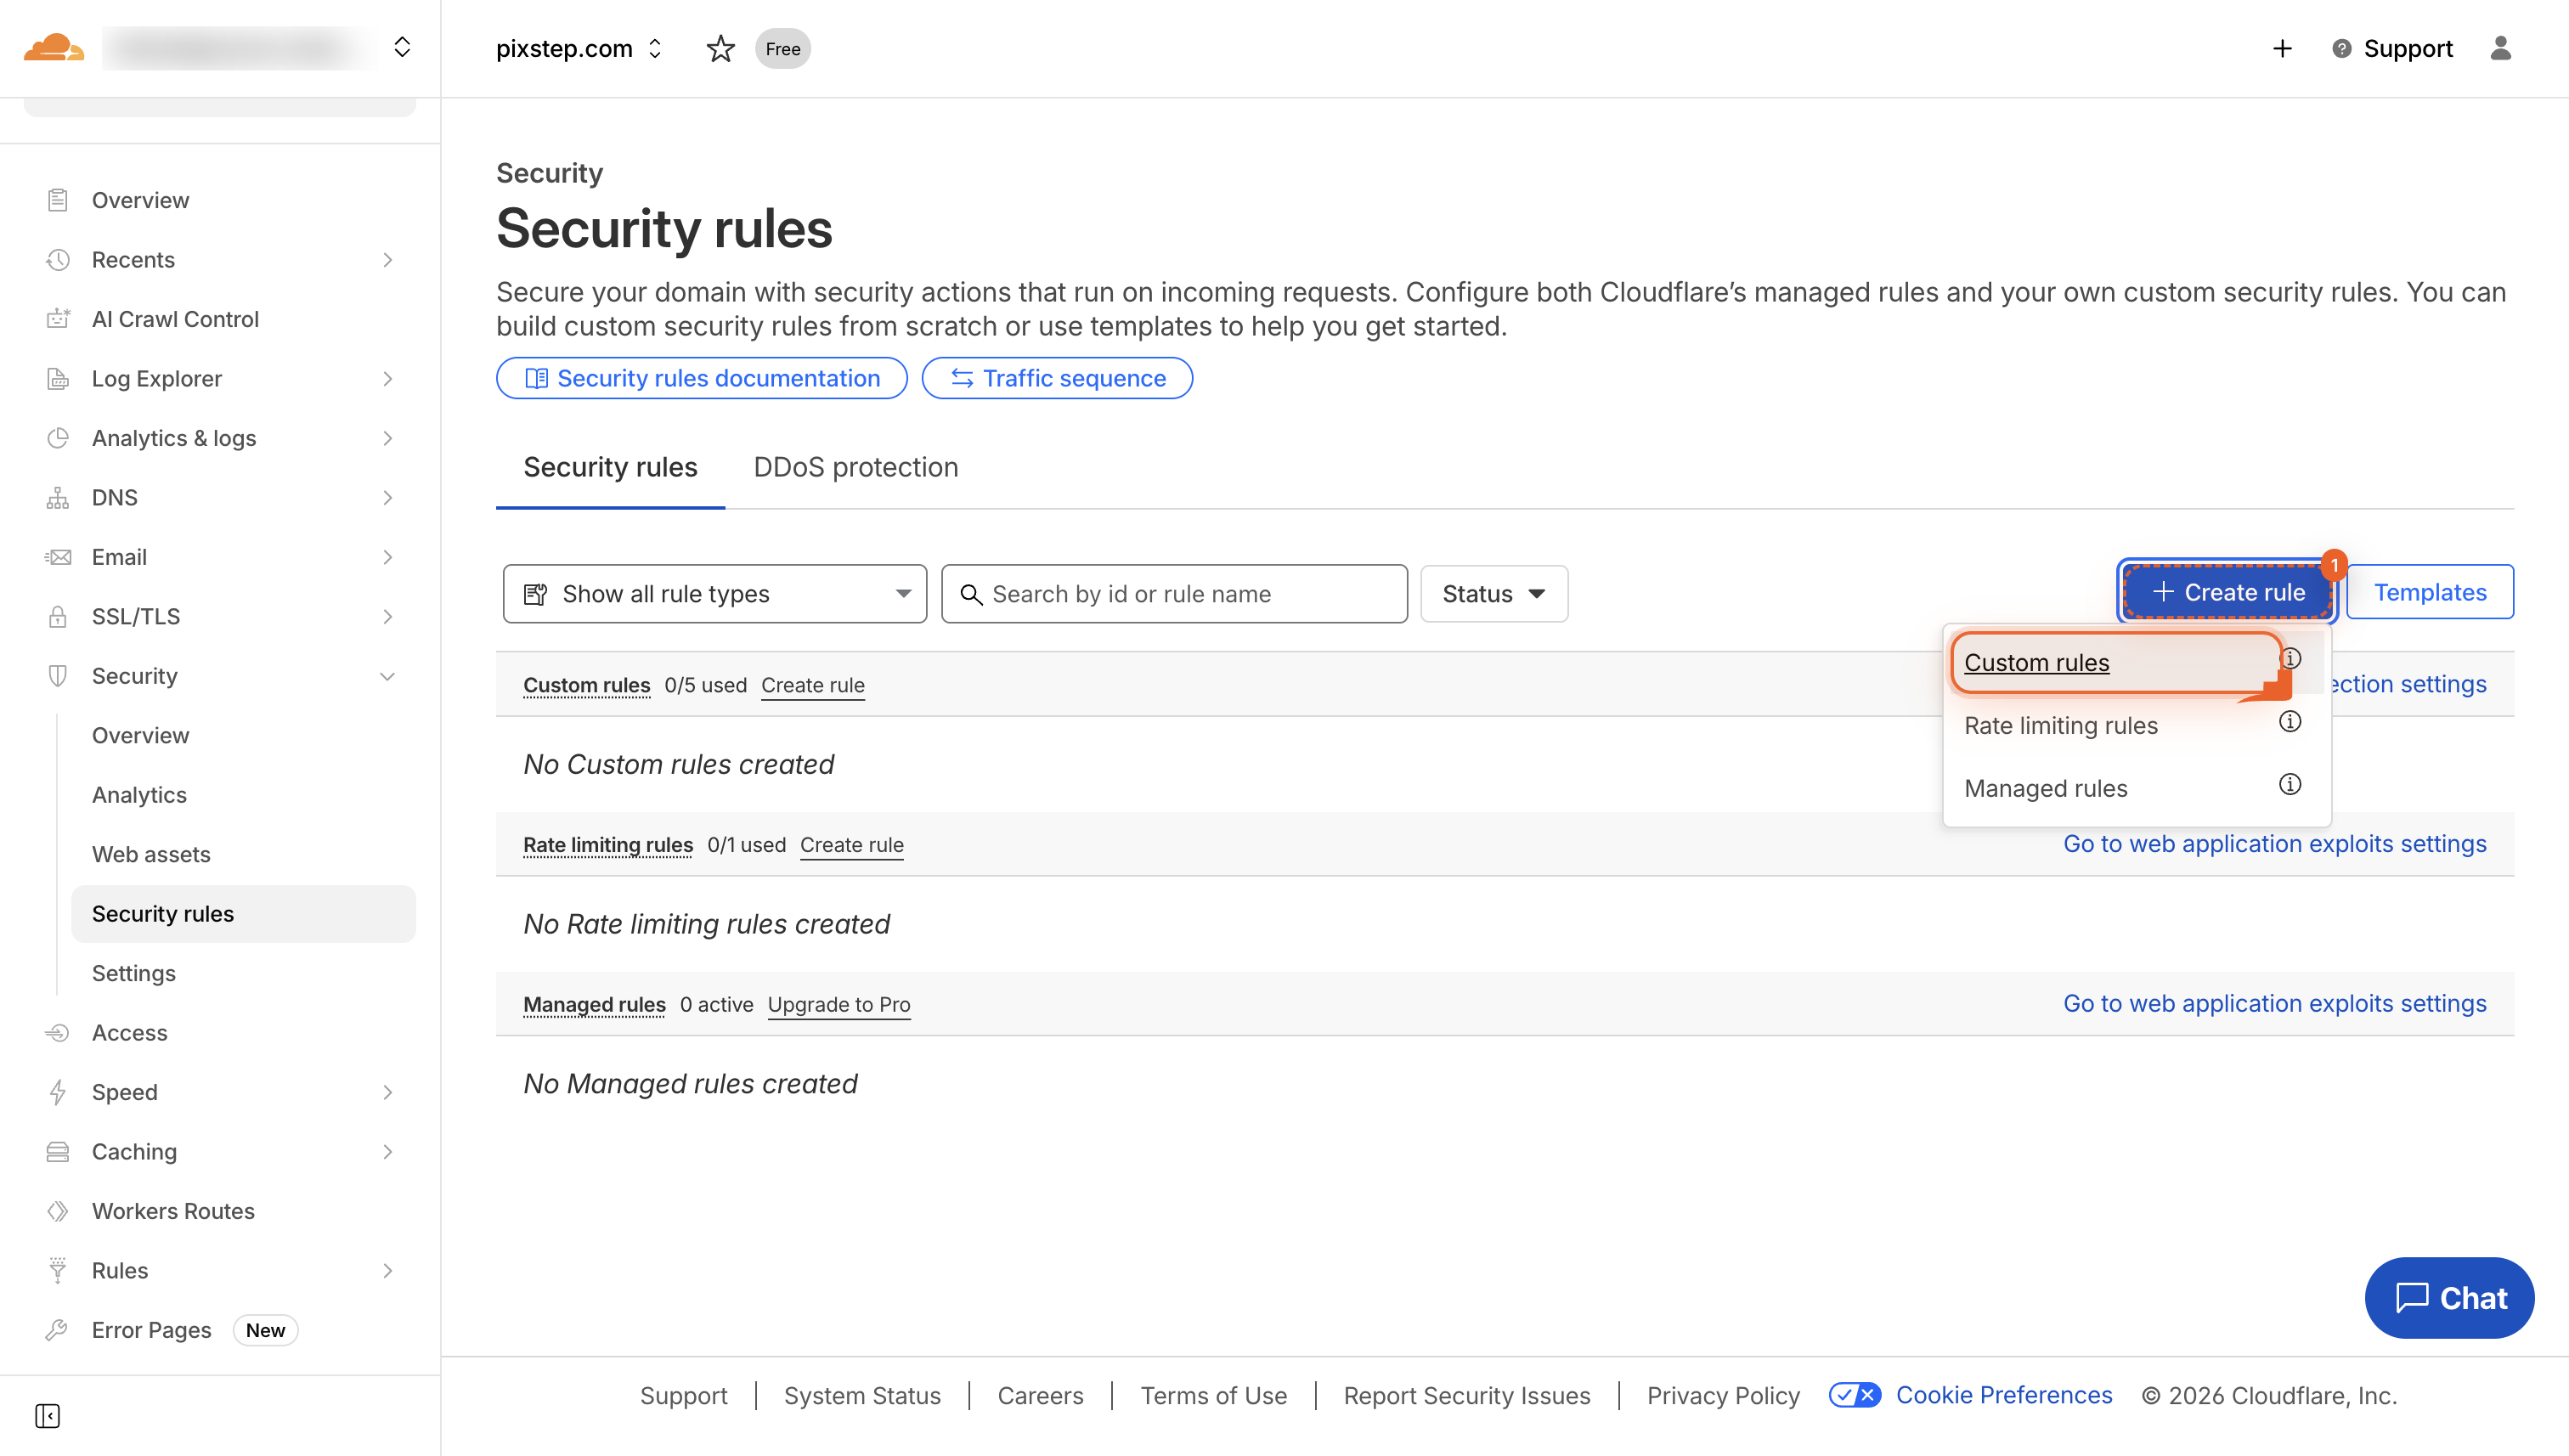
Task: Click the account avatar icon
Action: tap(2501, 48)
